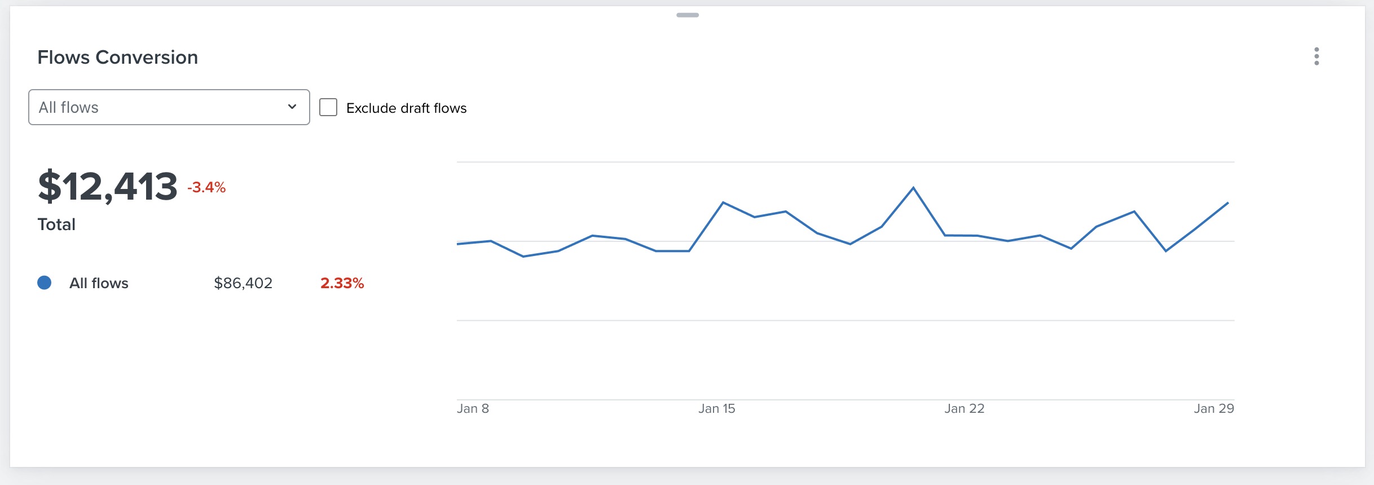Viewport: 1374px width, 485px height.
Task: Click the Flows Conversion title
Action: [x=118, y=57]
